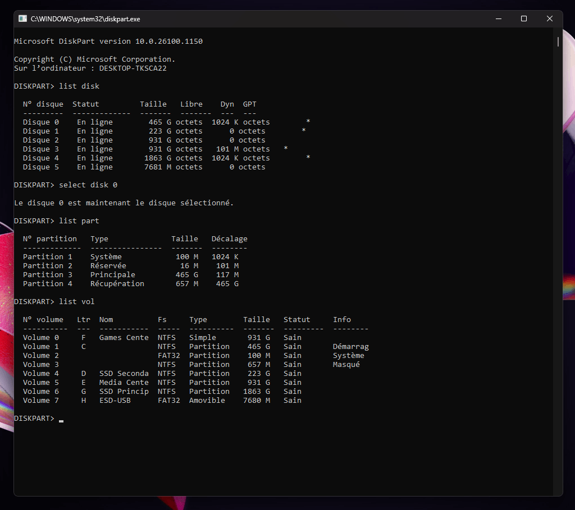Click the 'Réservée' partition type
575x510 pixels.
(108, 265)
